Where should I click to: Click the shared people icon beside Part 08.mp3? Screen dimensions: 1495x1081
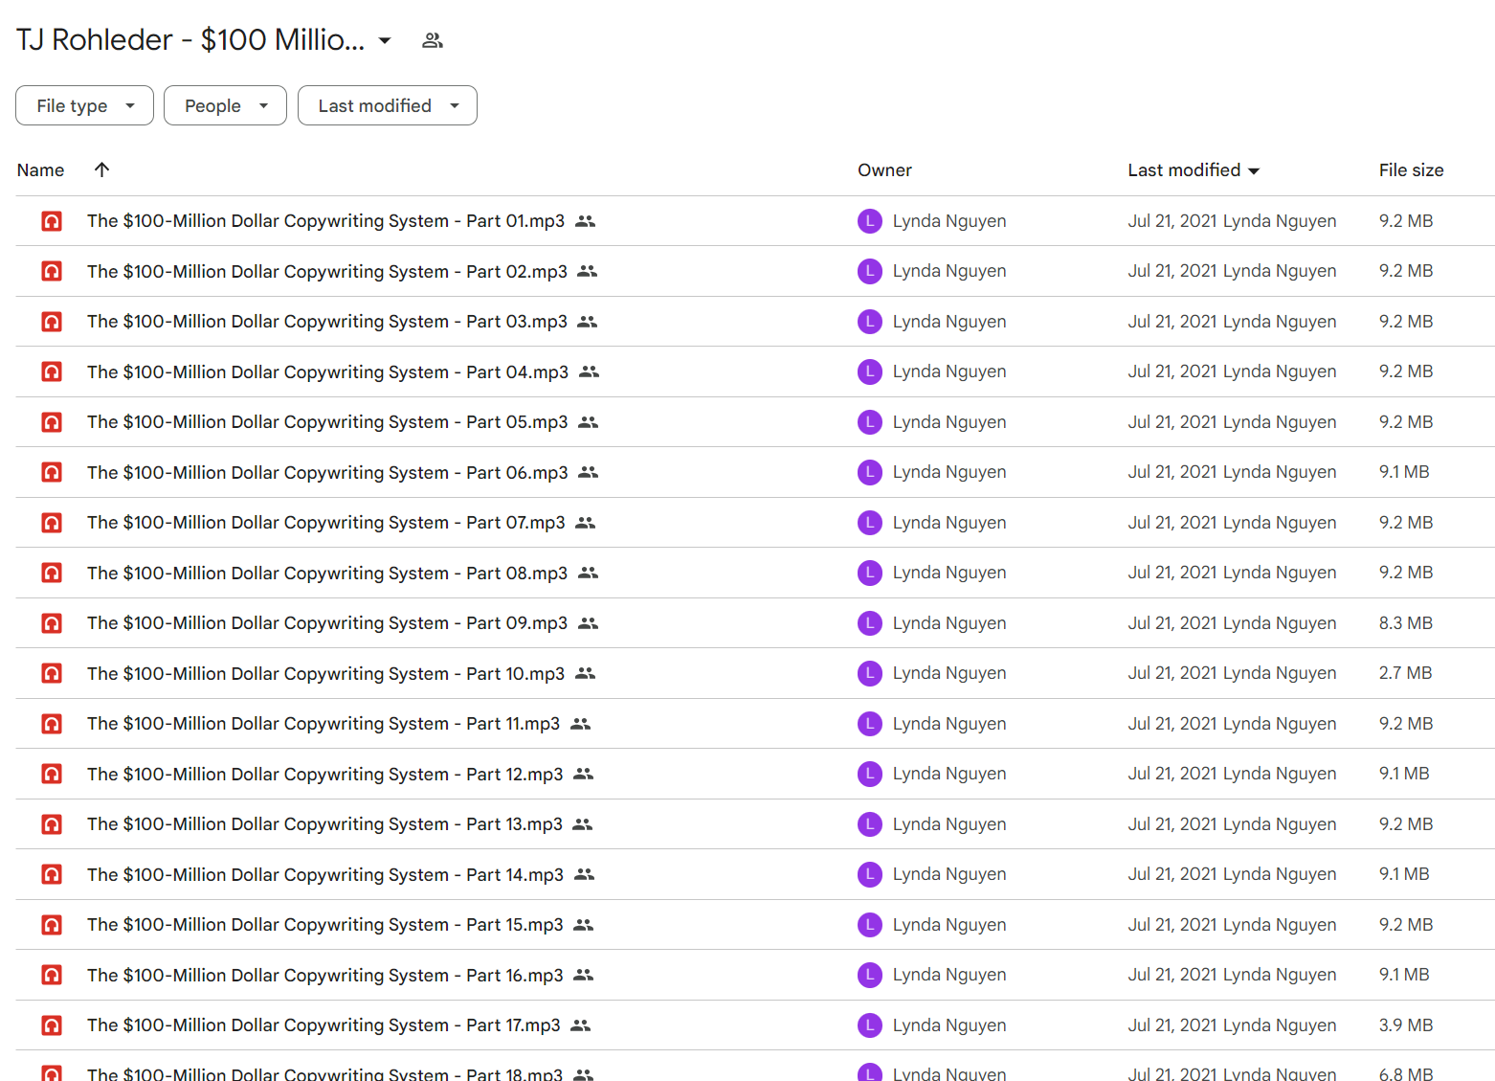point(589,573)
